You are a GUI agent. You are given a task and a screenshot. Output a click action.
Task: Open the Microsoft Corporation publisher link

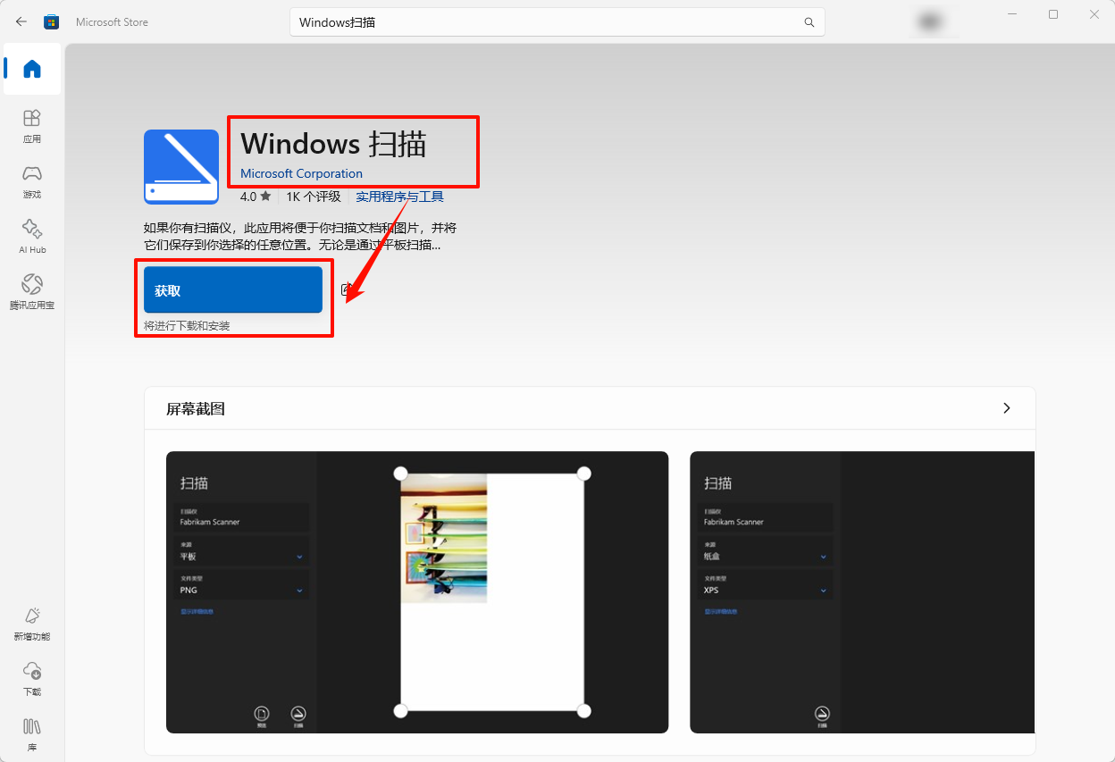301,173
